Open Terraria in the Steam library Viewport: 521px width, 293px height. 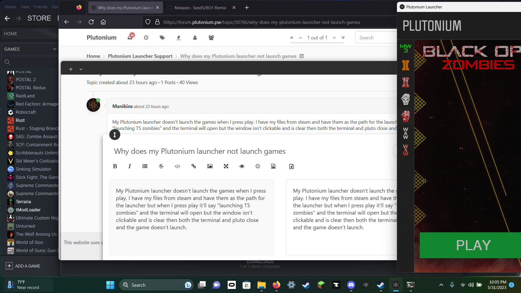click(x=23, y=202)
